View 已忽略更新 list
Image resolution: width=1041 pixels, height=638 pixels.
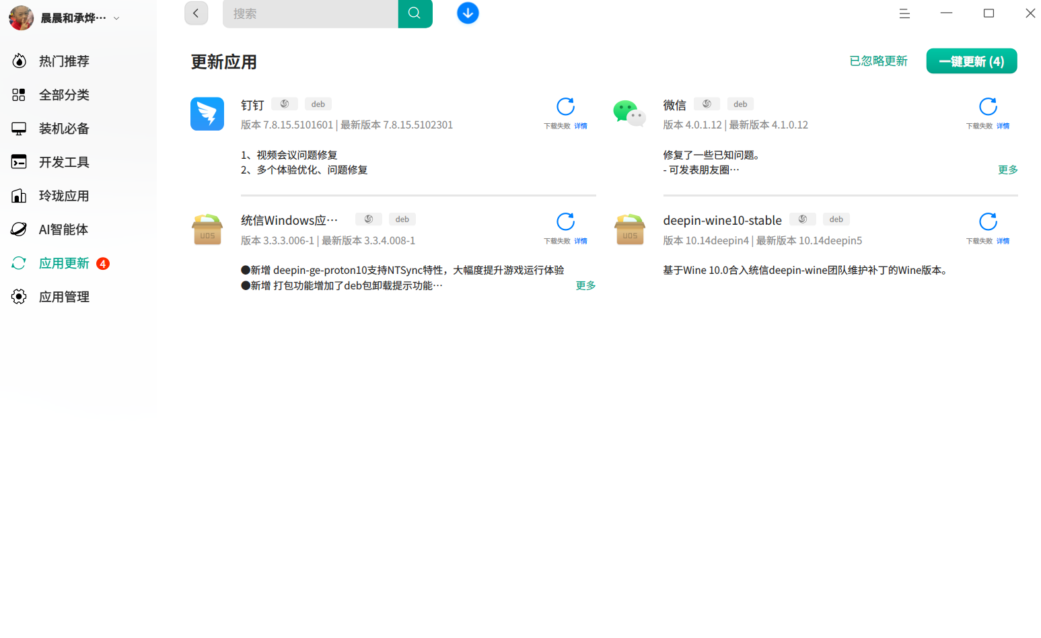878,61
